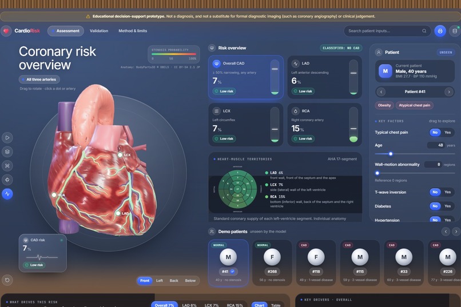Viewport: 461px width, 307px height.
Task: Click the Overall CAD heart icon
Action: (216, 63)
